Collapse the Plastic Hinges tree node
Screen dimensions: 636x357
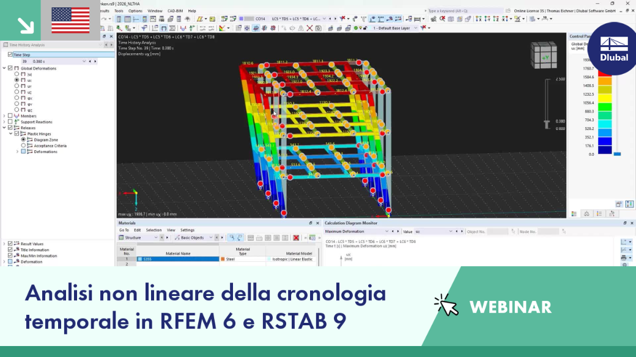coord(11,134)
